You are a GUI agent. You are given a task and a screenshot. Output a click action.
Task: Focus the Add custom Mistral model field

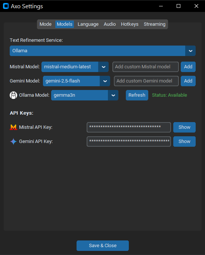tap(146, 67)
